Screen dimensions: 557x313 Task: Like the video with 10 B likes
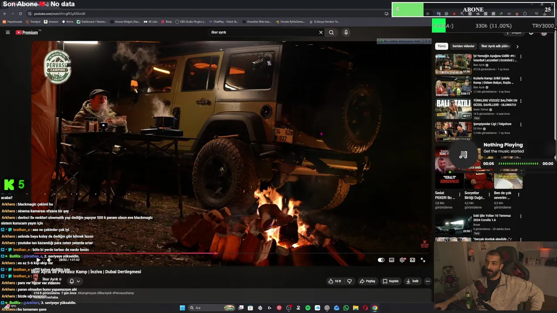(335, 281)
